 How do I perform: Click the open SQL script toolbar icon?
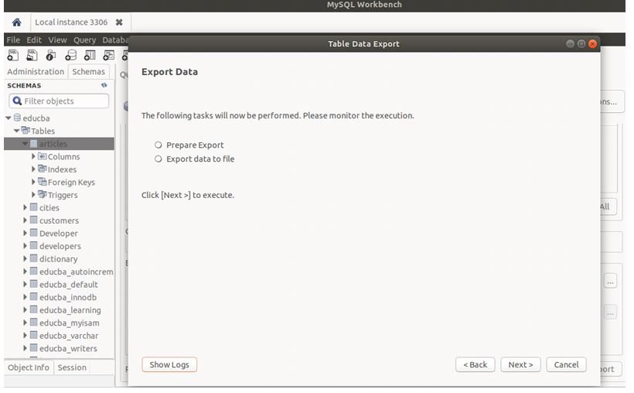(x=32, y=55)
